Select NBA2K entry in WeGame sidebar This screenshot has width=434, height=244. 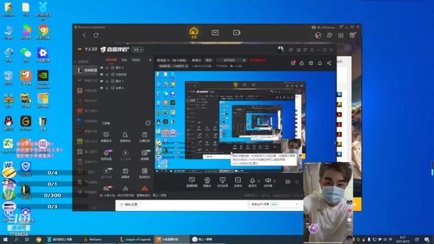point(87,101)
